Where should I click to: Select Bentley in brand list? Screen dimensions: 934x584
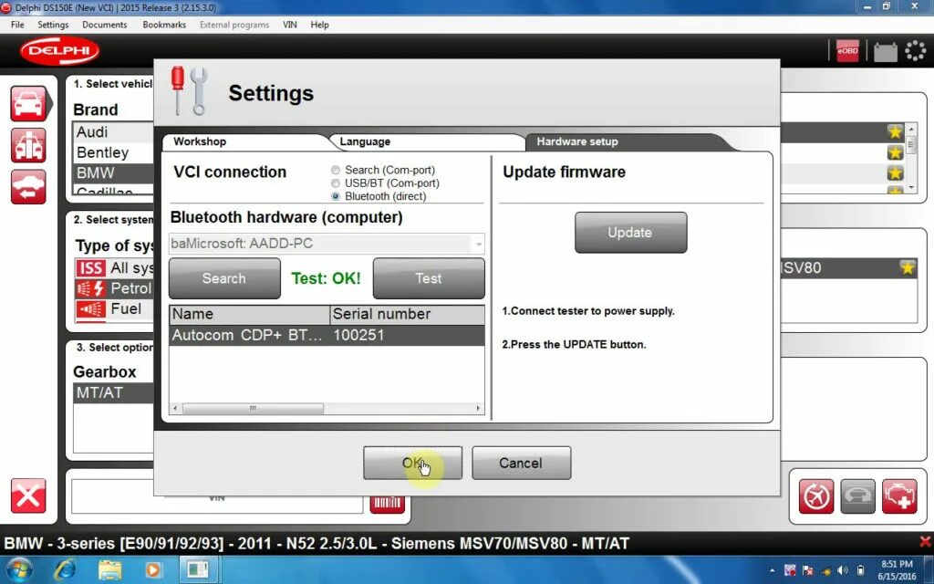113,152
